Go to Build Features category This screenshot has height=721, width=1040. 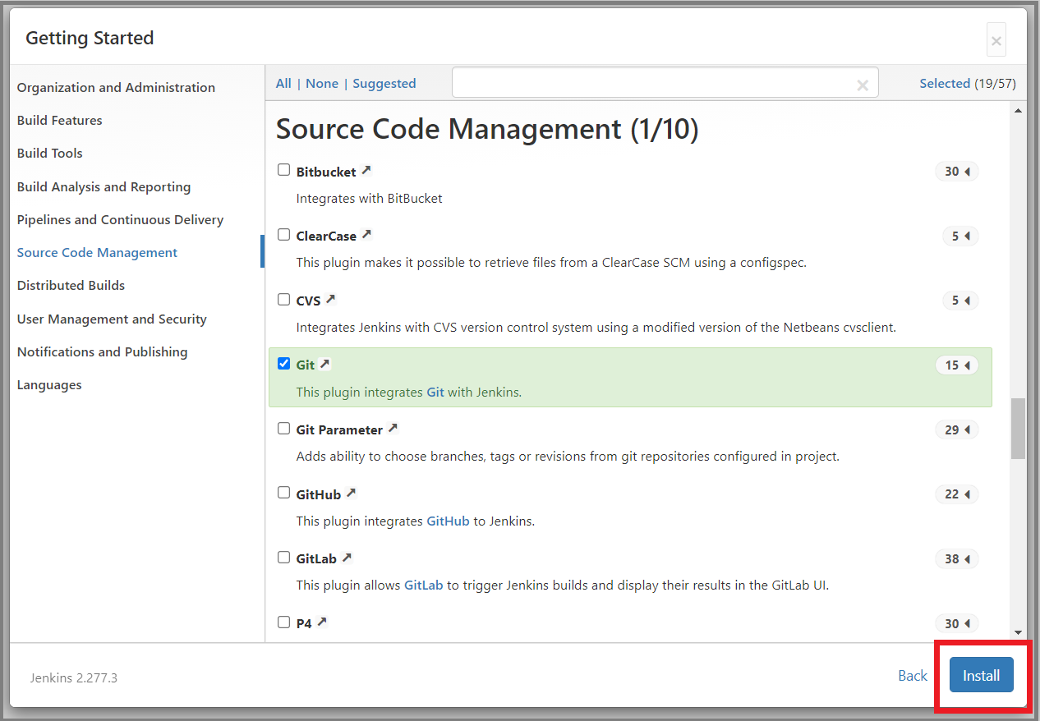(60, 120)
